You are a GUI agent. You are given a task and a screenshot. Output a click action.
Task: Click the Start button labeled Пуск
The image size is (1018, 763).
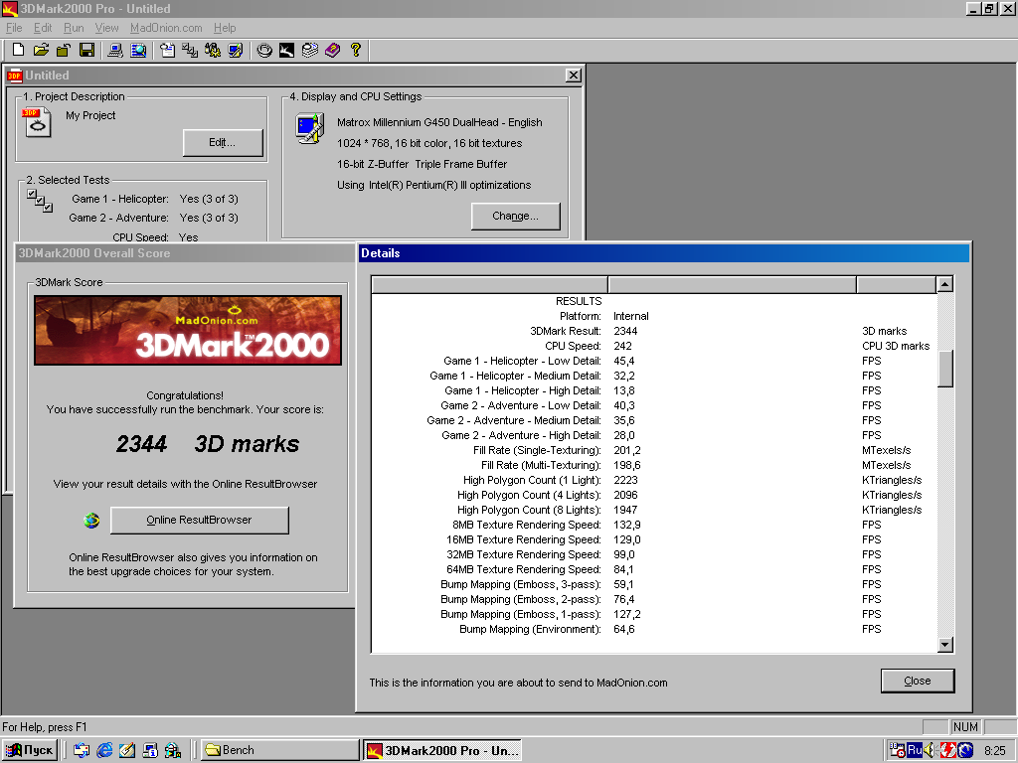click(31, 750)
